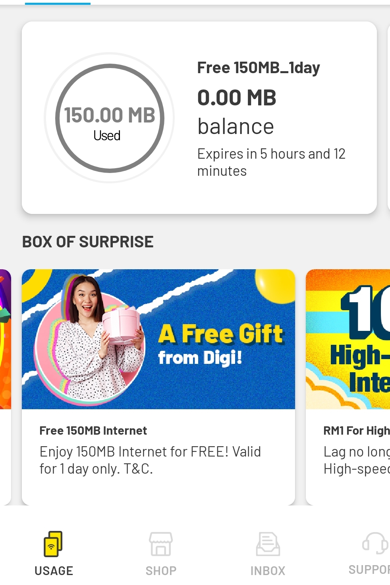Select the SHOP tab label
This screenshot has width=390, height=585.
(161, 571)
